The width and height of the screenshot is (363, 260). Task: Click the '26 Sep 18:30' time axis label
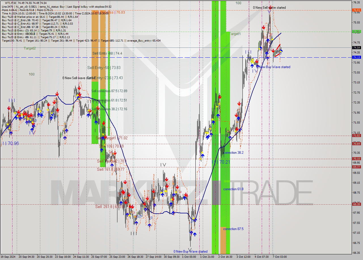click(136, 257)
